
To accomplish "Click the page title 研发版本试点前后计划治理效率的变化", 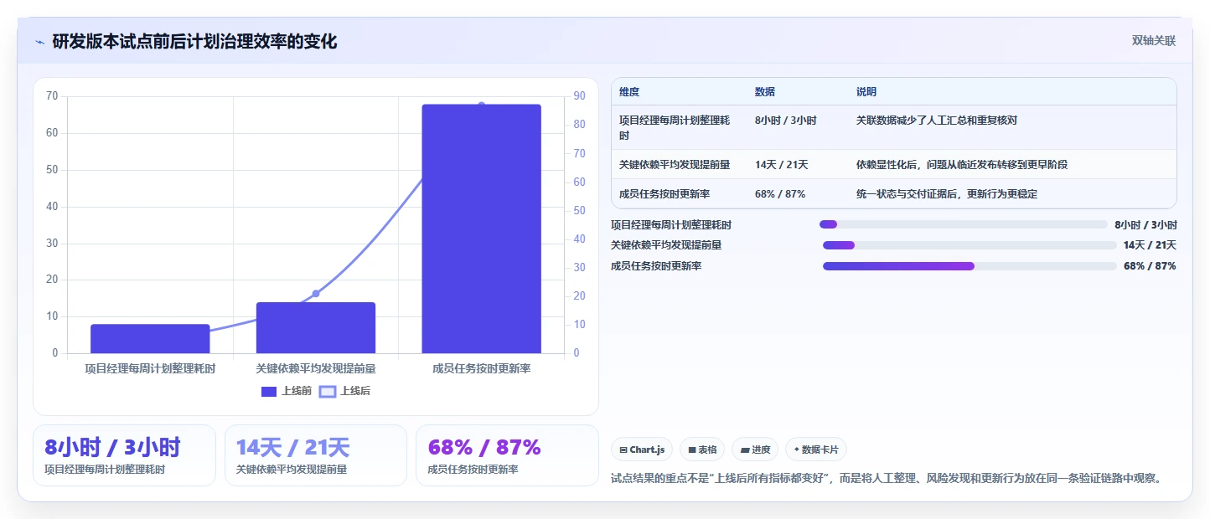I will (x=194, y=42).
